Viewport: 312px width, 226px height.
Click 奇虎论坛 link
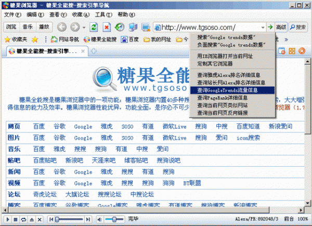coord(45,194)
